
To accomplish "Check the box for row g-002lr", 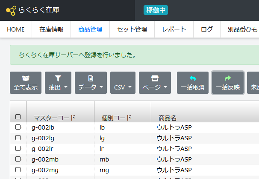I will coord(18,148).
